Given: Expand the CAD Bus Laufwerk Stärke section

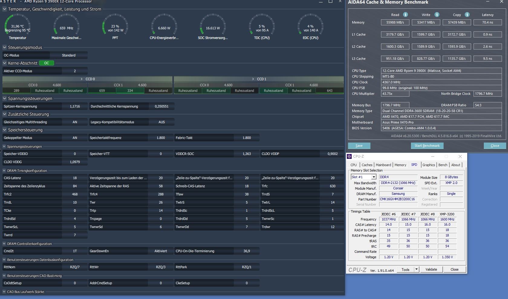Looking at the screenshot, I should 4,292.
